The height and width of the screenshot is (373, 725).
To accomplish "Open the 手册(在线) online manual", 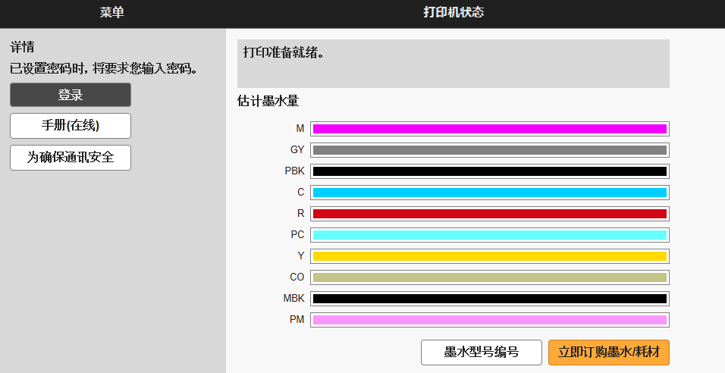I will pos(71,126).
